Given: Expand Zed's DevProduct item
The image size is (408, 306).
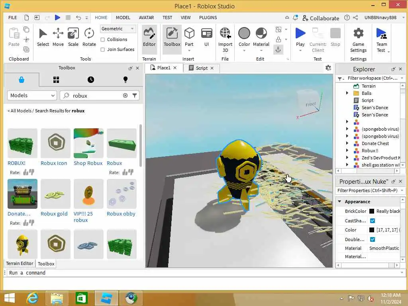Looking at the screenshot, I should coord(347,157).
